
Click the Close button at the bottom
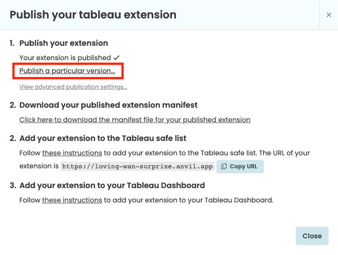tap(312, 236)
